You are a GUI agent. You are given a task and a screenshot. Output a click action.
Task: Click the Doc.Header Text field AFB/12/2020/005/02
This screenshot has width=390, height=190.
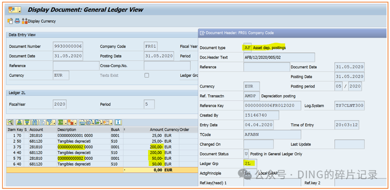click(x=279, y=57)
